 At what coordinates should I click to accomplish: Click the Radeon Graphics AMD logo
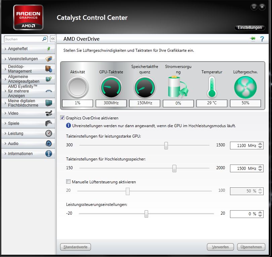(28, 17)
